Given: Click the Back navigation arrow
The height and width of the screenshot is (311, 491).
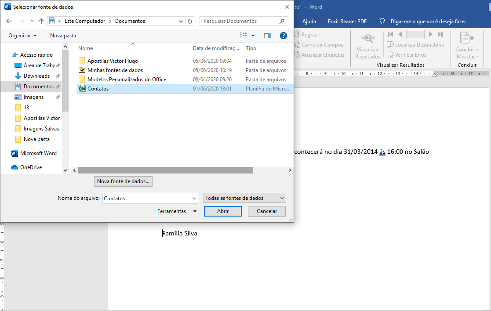Looking at the screenshot, I should (x=9, y=21).
